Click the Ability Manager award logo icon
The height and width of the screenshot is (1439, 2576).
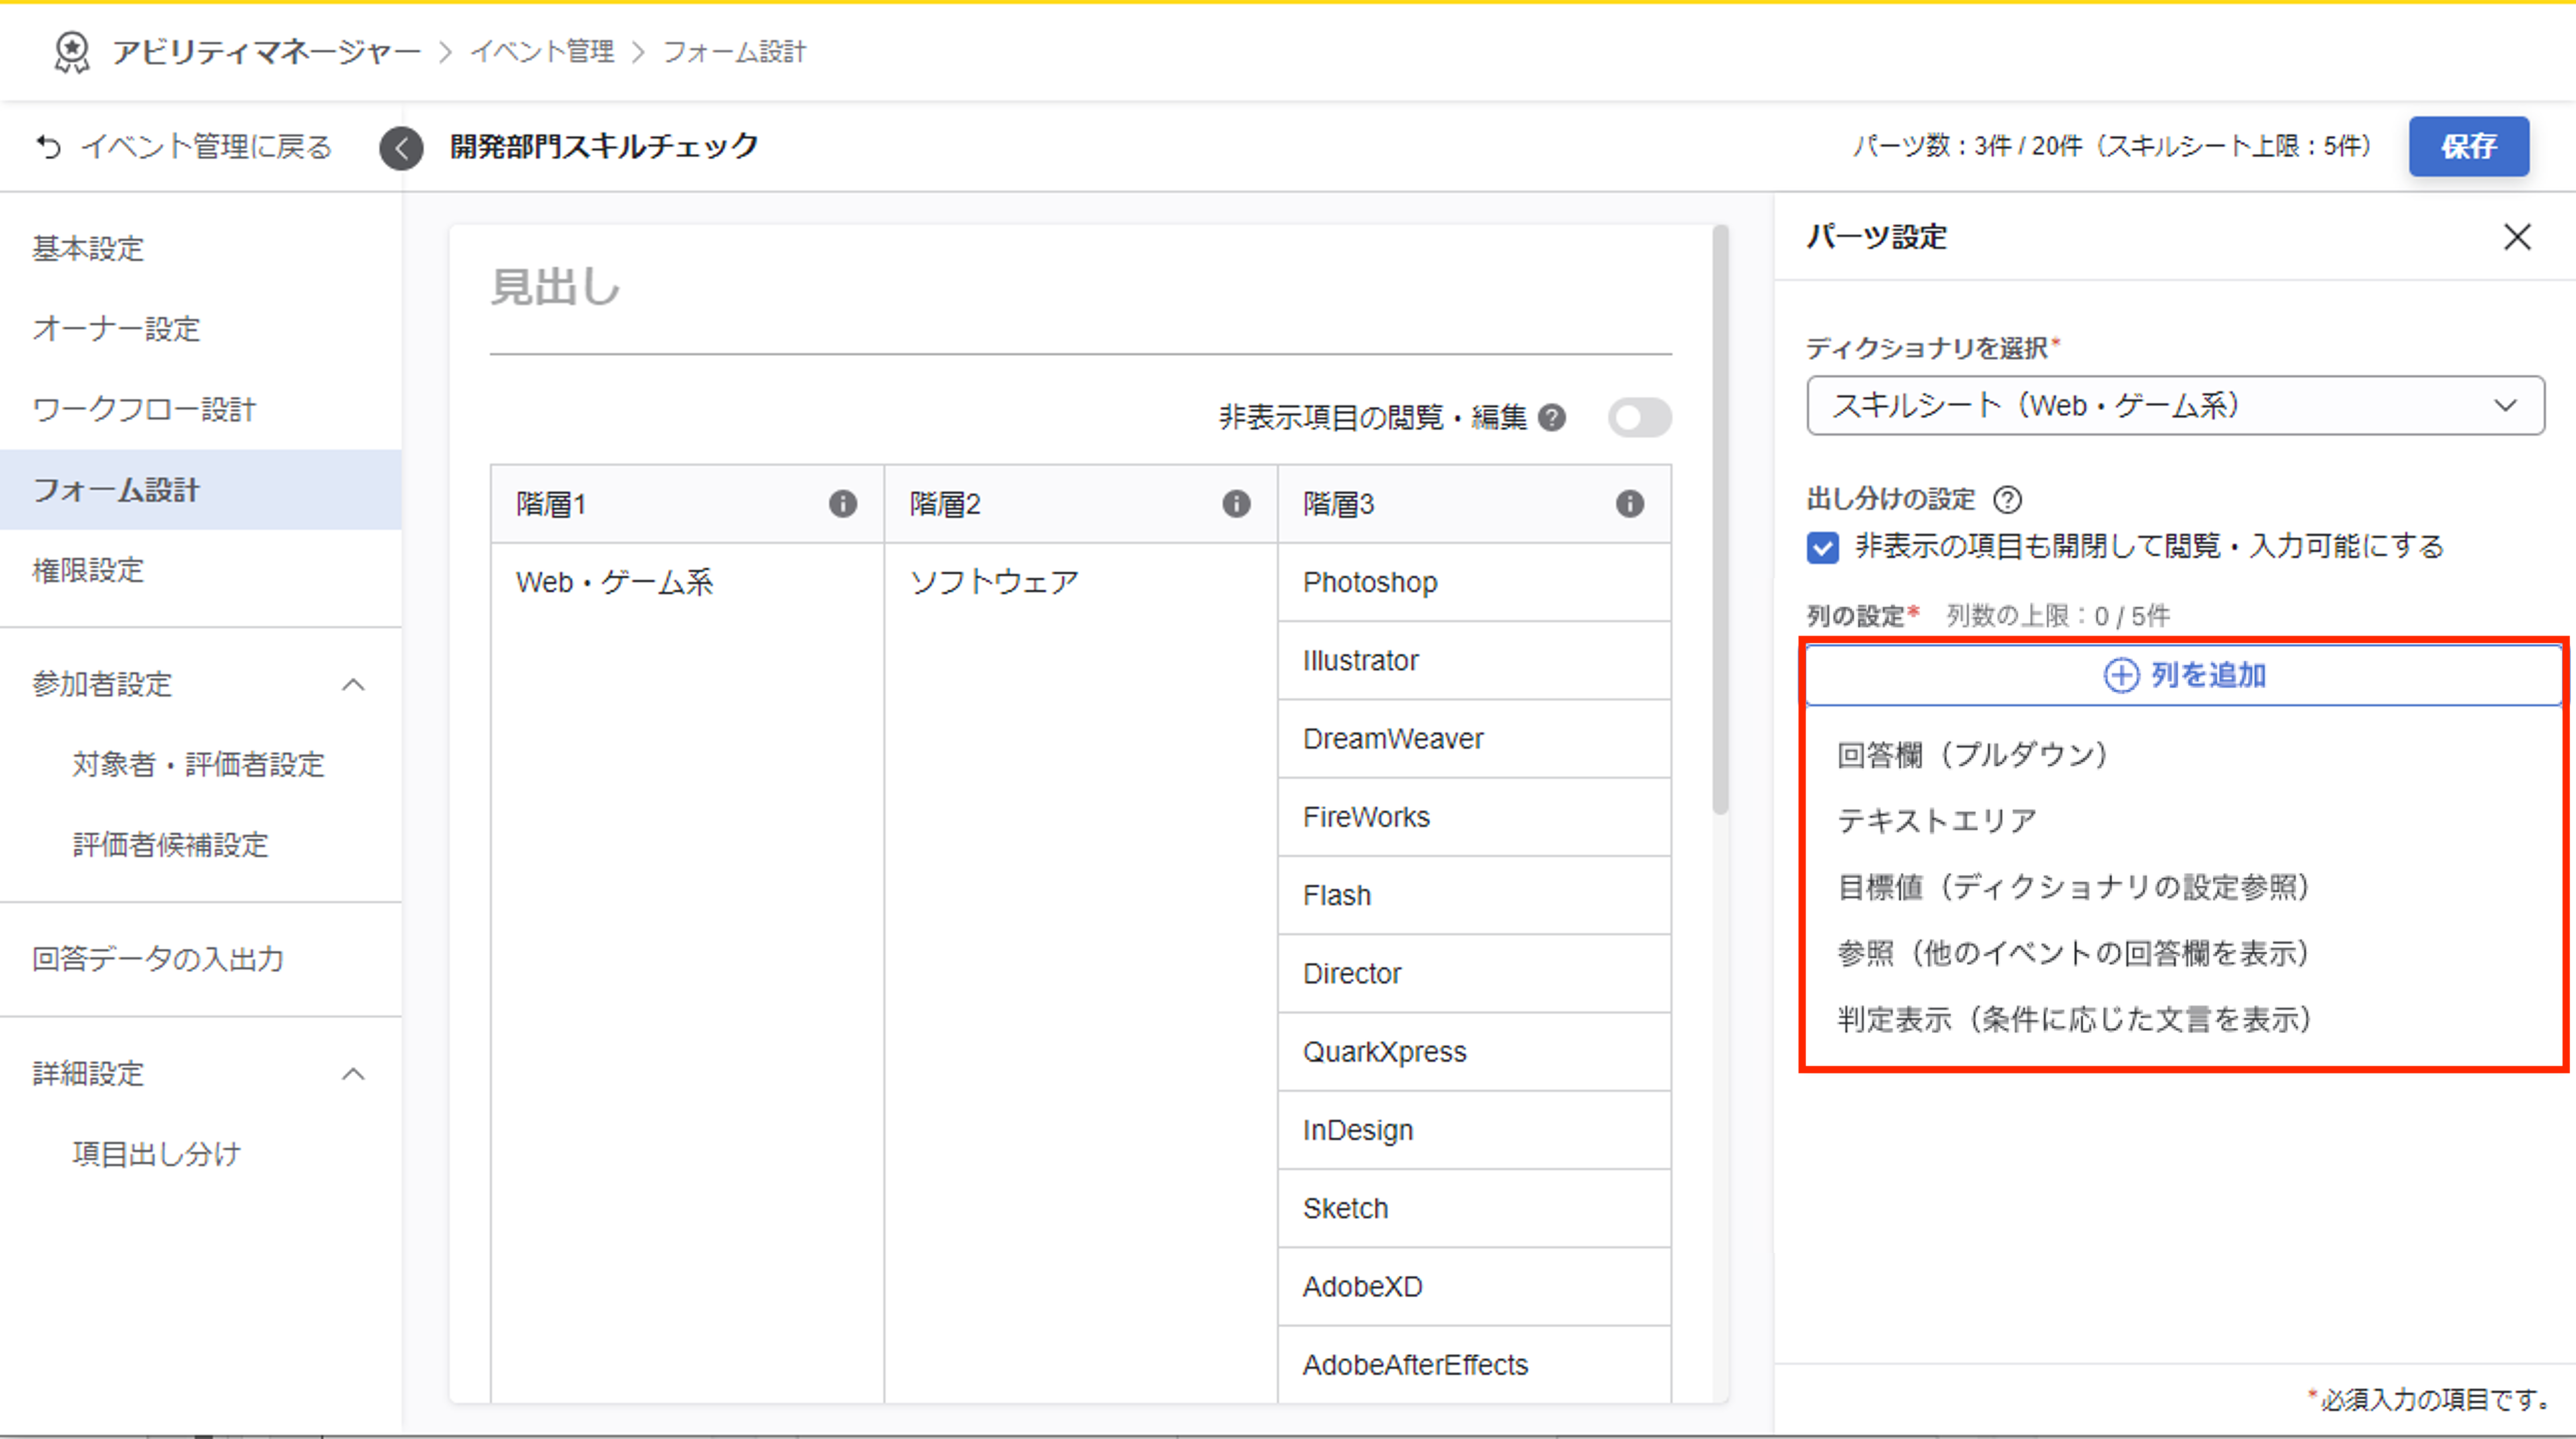(72, 52)
